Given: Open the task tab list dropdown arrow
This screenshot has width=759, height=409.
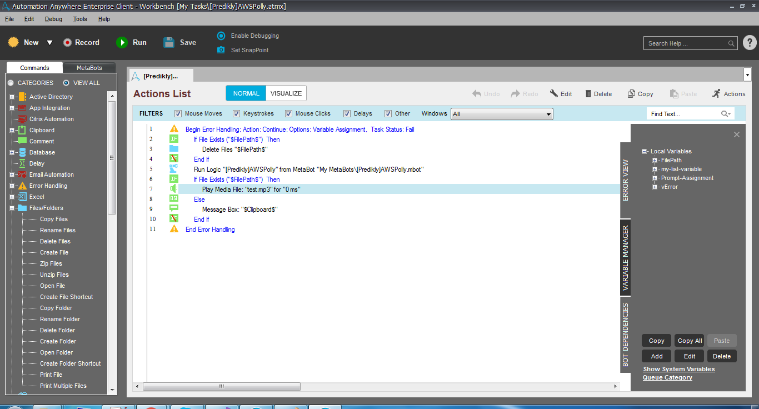Looking at the screenshot, I should pyautogui.click(x=747, y=74).
